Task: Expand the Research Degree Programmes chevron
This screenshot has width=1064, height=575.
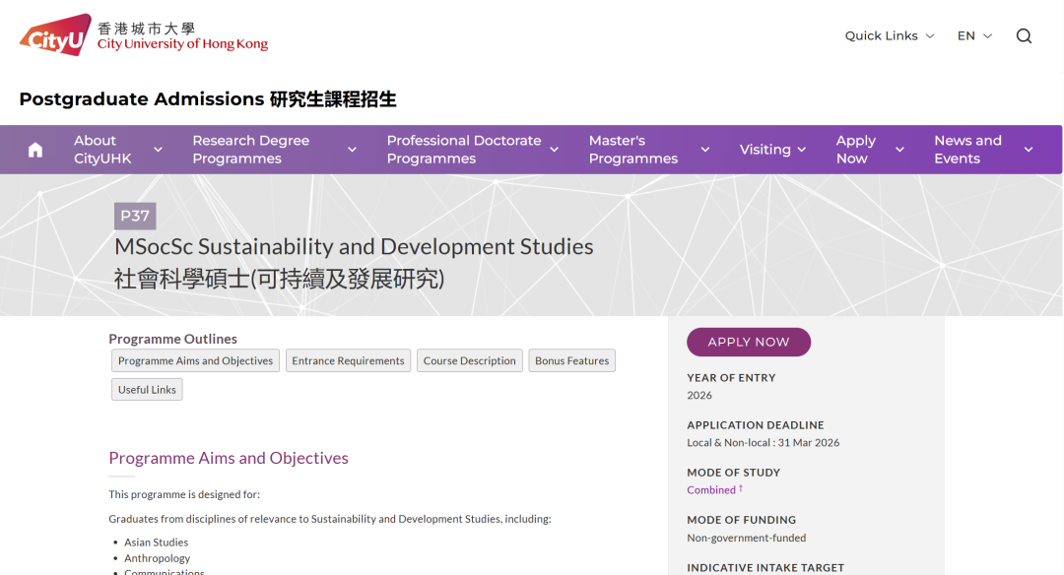Action: (x=352, y=150)
